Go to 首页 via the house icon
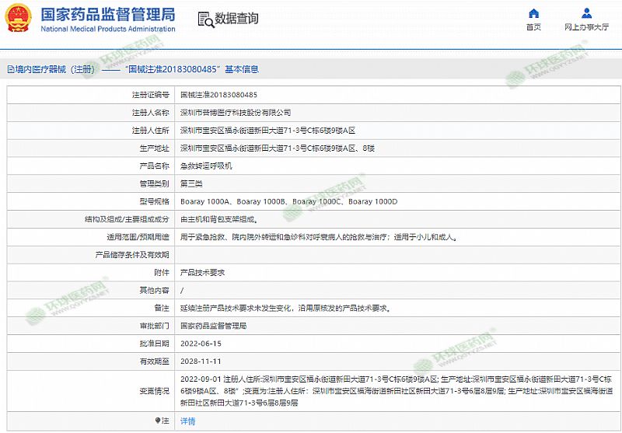Image resolution: width=622 pixels, height=433 pixels. [x=533, y=13]
